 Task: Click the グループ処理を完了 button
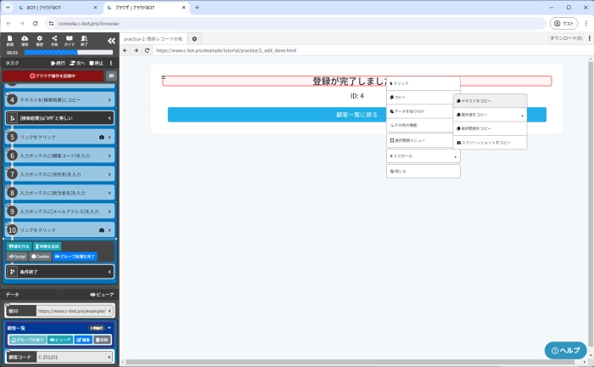pyautogui.click(x=75, y=256)
